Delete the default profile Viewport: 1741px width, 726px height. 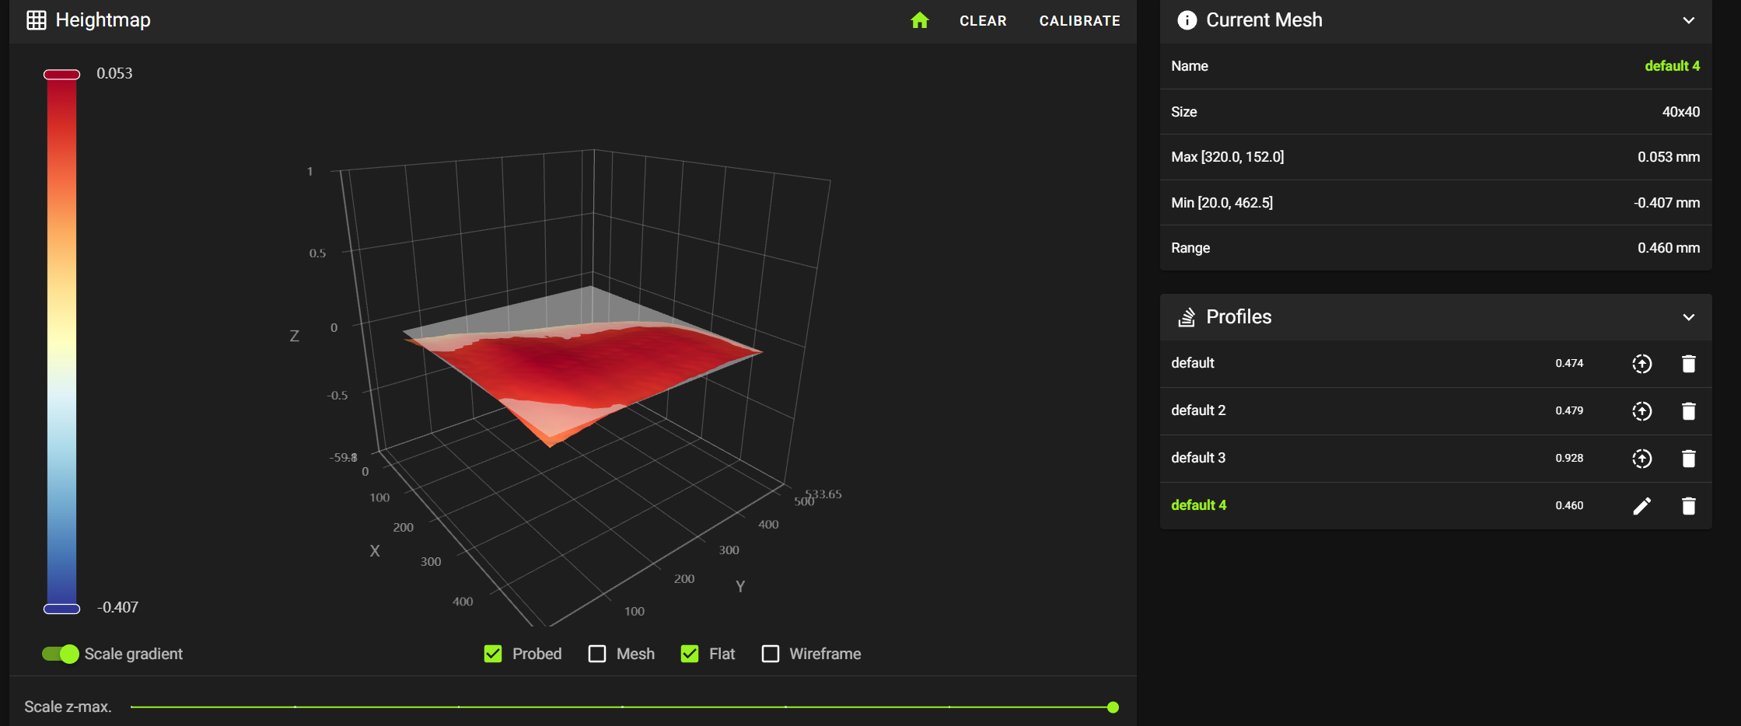(1688, 364)
